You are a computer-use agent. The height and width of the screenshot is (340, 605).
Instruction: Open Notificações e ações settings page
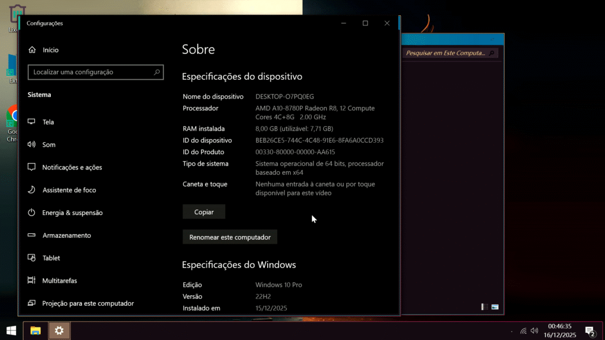[x=72, y=168]
